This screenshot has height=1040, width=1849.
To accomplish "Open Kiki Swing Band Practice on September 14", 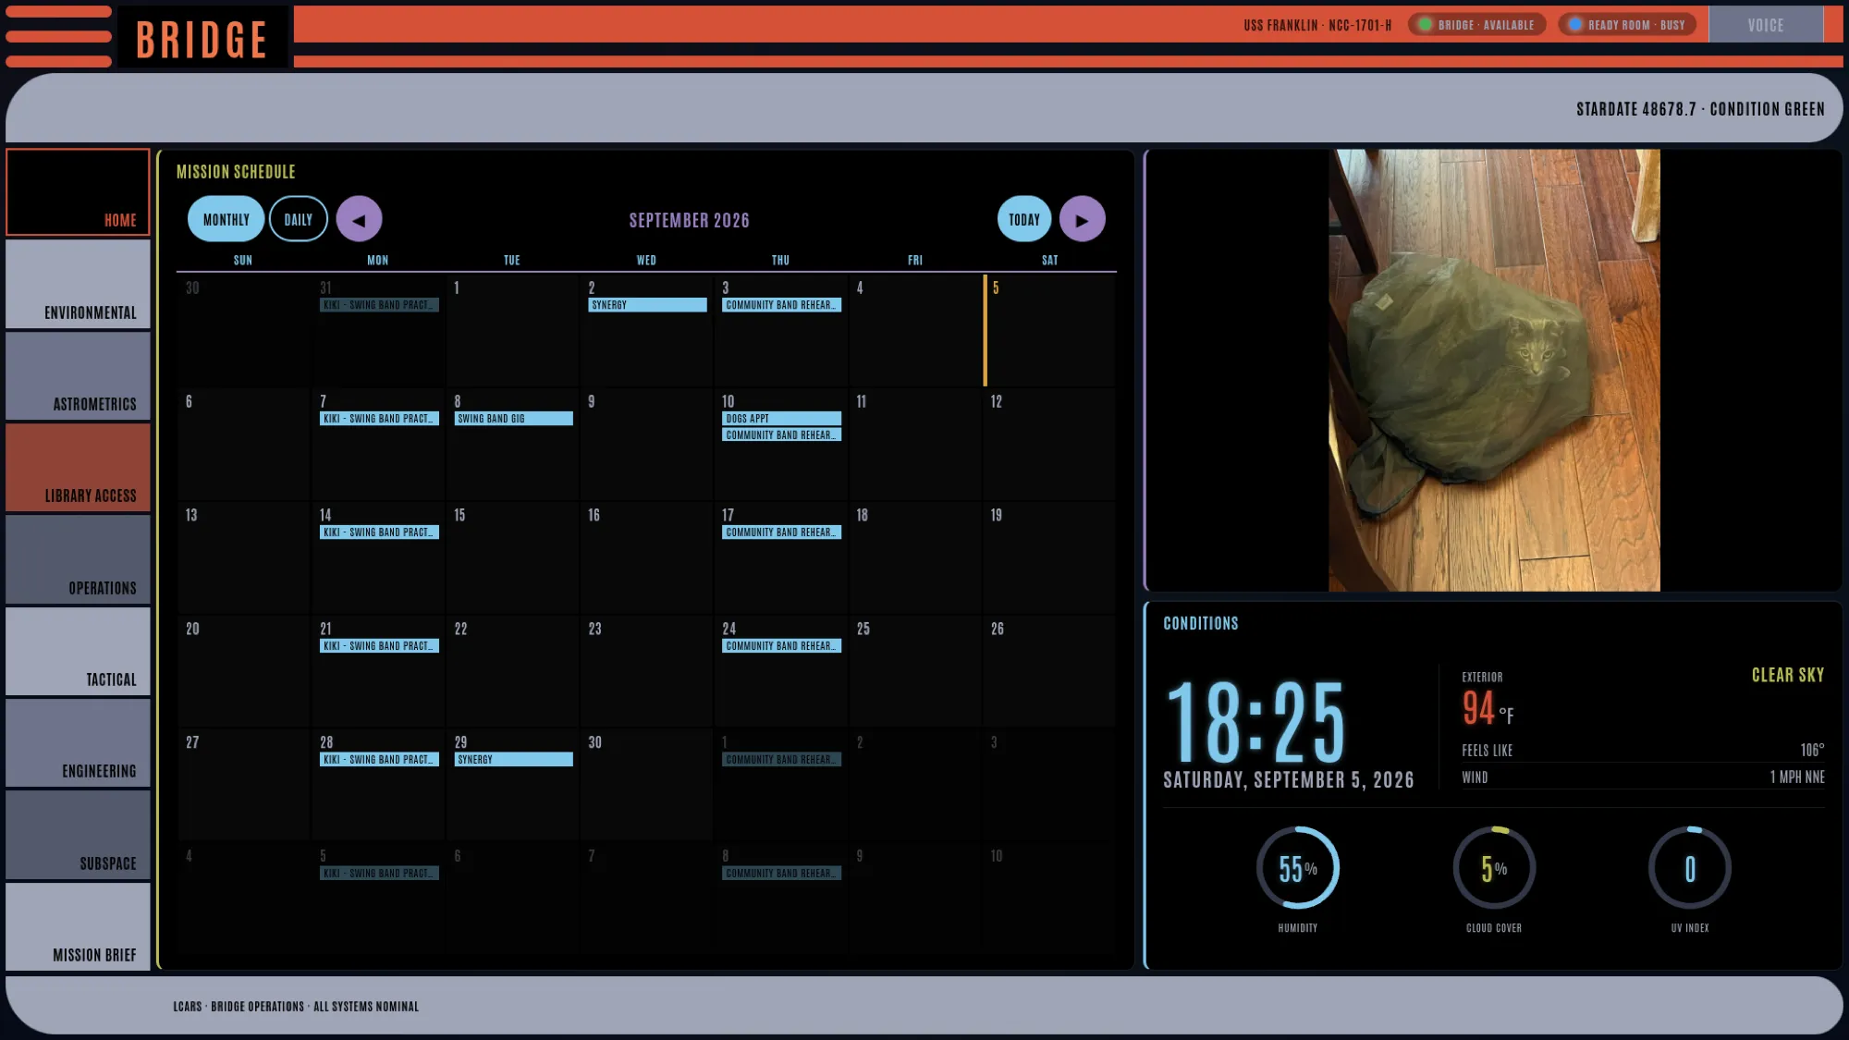I will click(379, 532).
